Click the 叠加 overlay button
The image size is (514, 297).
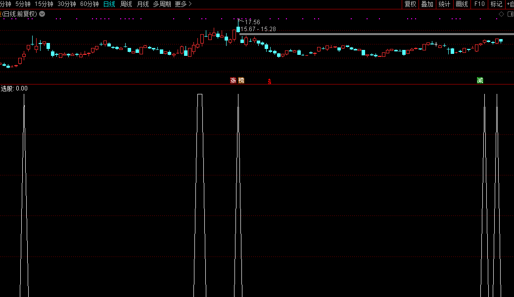pyautogui.click(x=427, y=4)
